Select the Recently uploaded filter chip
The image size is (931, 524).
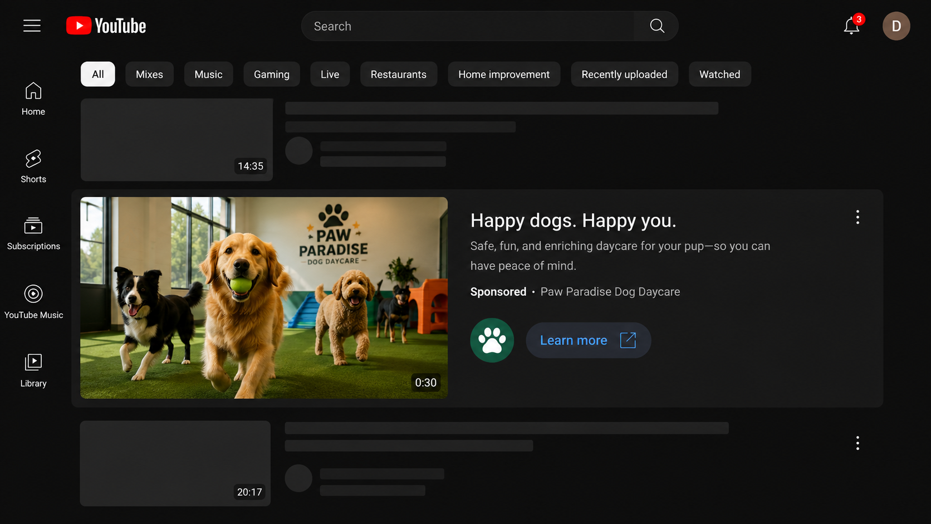point(624,74)
